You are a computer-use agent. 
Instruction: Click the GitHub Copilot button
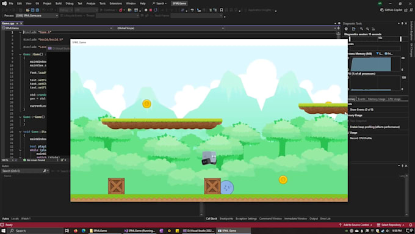click(x=391, y=10)
